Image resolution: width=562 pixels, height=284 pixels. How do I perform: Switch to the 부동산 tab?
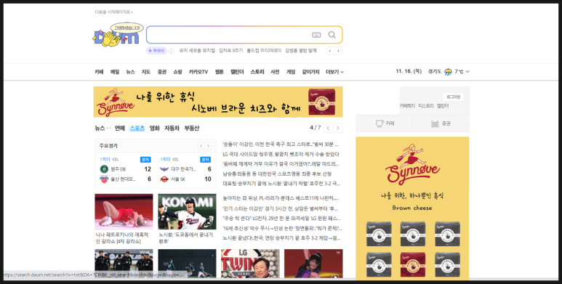[x=192, y=129]
